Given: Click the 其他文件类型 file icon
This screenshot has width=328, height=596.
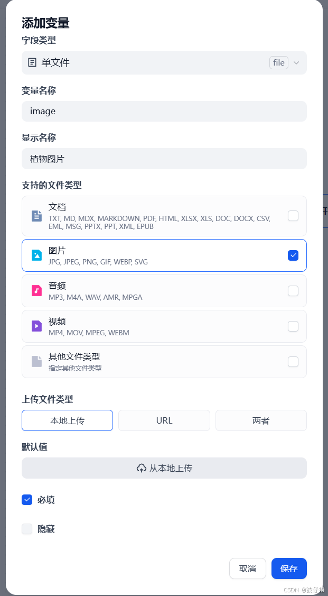Looking at the screenshot, I should pyautogui.click(x=35, y=361).
